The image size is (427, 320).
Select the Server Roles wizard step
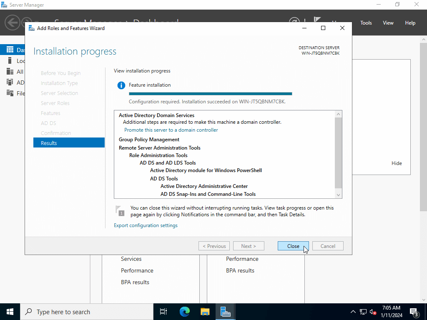pyautogui.click(x=55, y=103)
